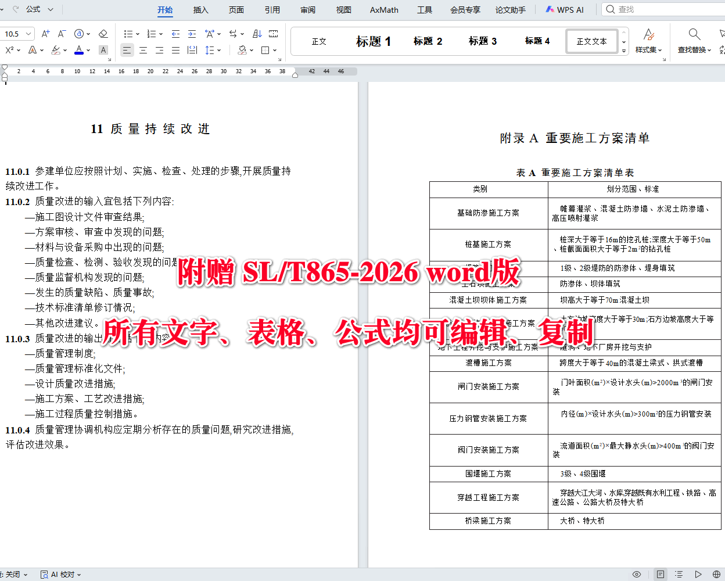Click the increase font size icon

coord(45,34)
